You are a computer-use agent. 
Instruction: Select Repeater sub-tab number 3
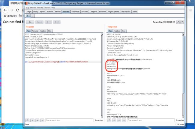28,16
